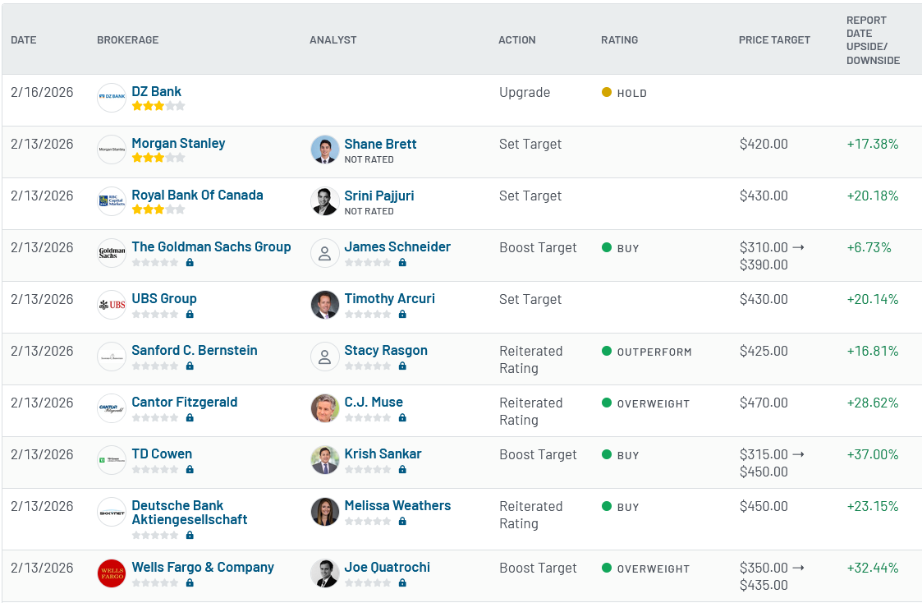
Task: Click the lock icon under Cantor Fitzgerald
Action: pos(190,417)
